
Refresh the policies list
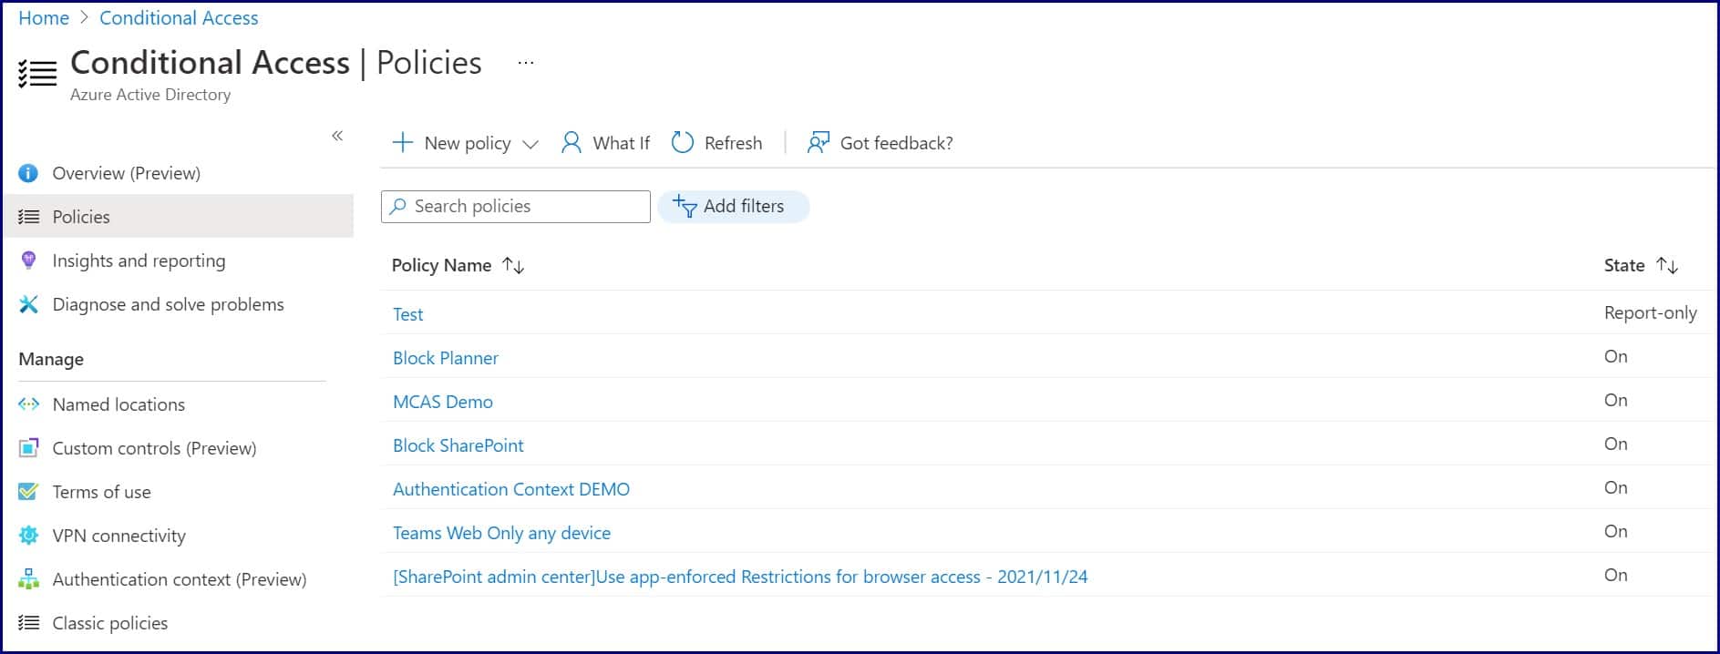click(x=734, y=143)
